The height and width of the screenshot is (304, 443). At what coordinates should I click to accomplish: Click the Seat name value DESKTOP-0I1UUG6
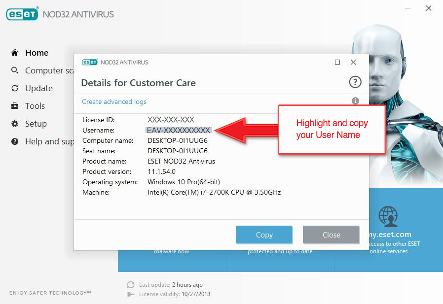(x=178, y=151)
